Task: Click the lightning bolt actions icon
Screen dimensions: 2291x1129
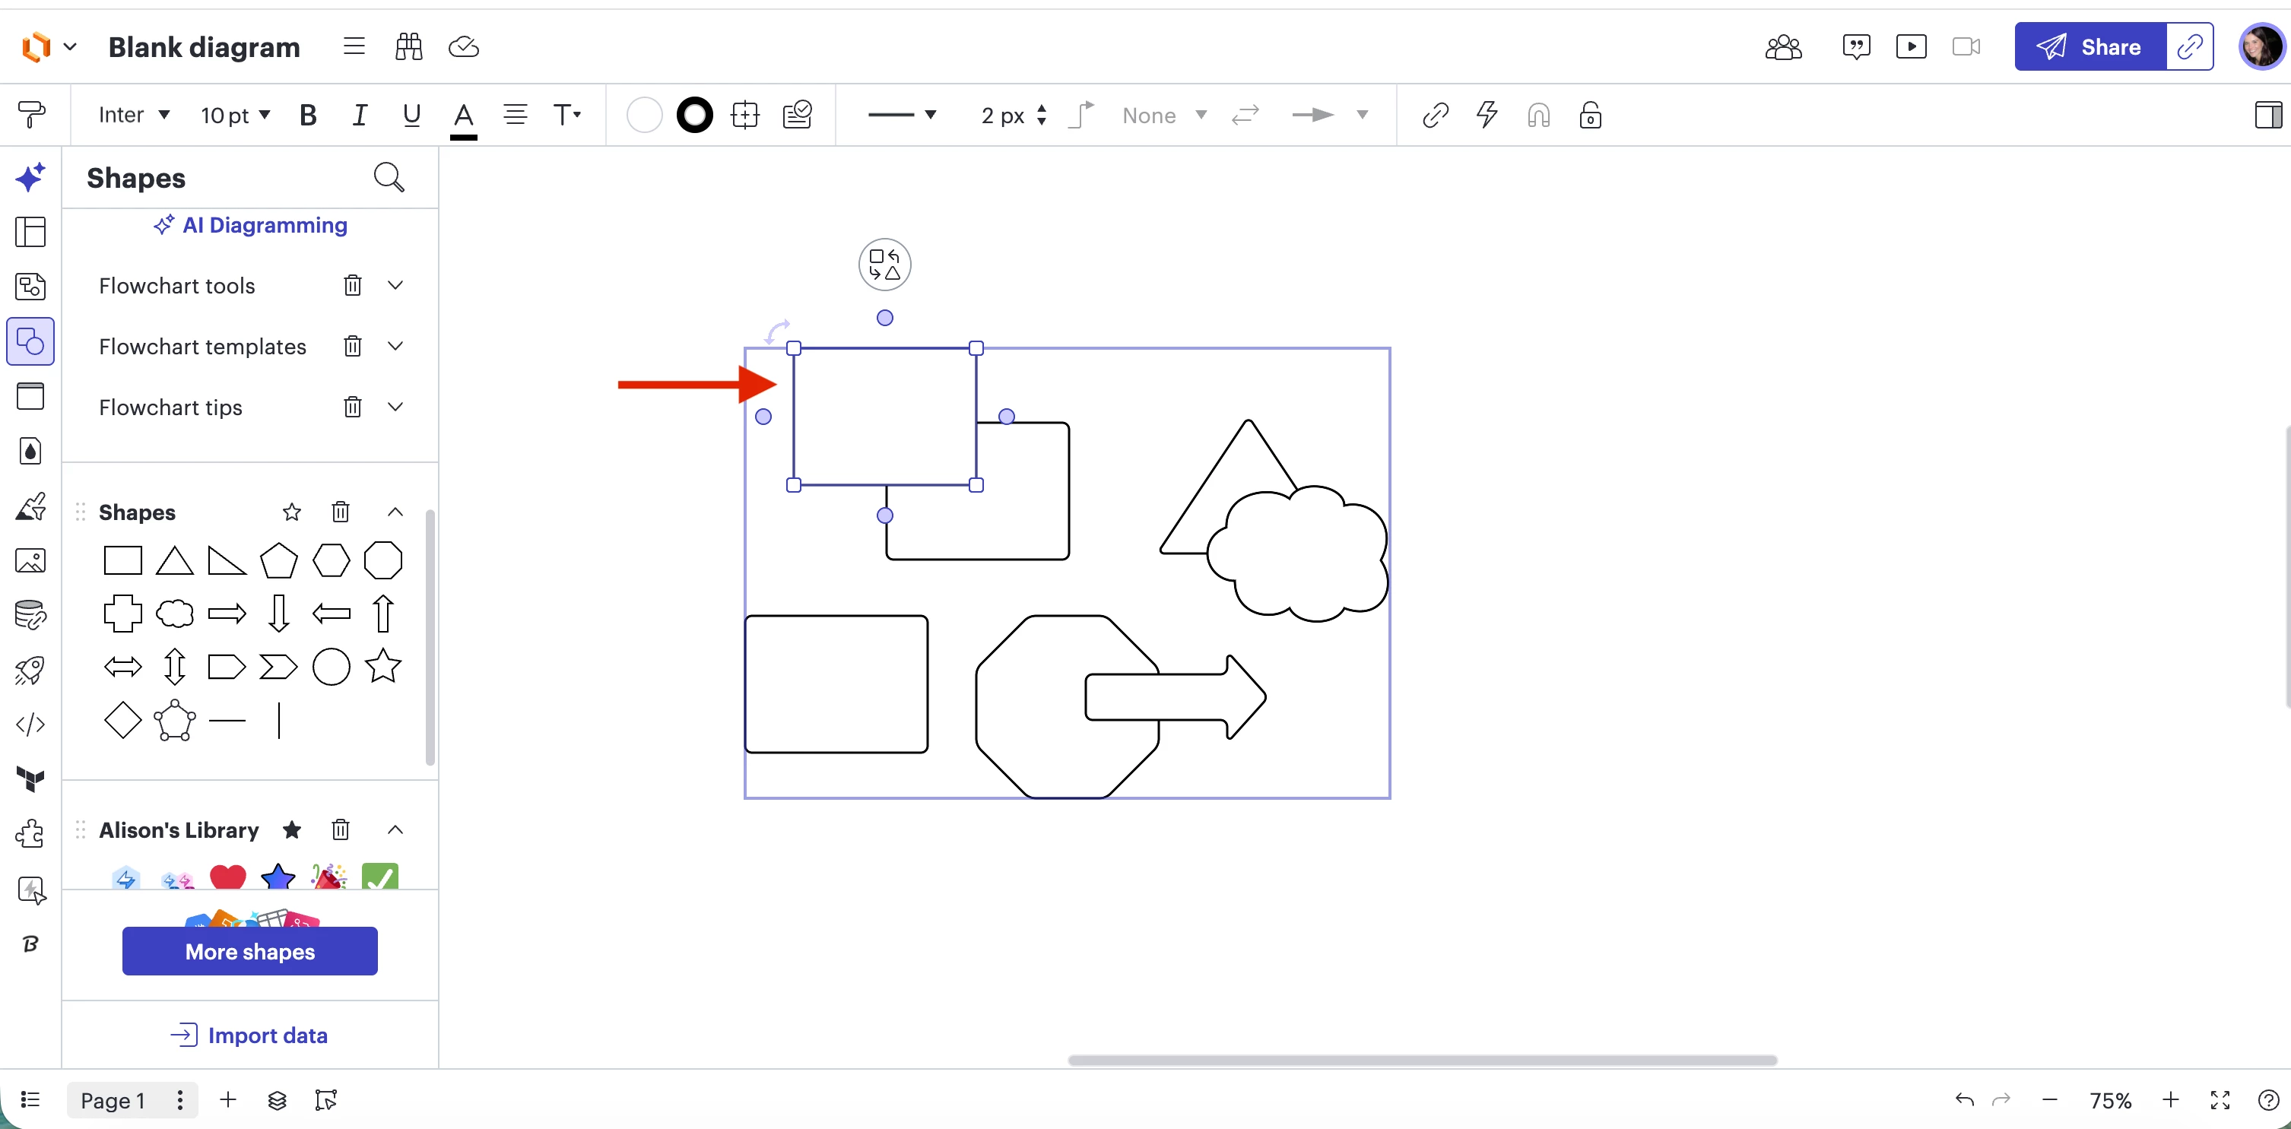Action: [1486, 116]
